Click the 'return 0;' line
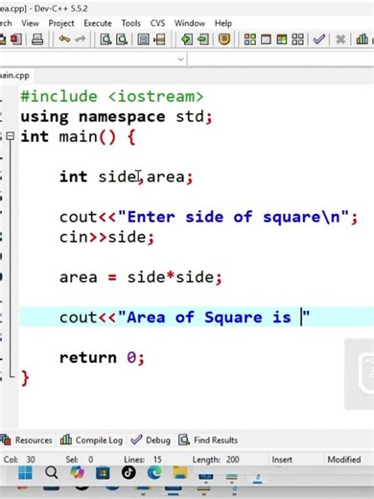Screen dimensions: 374x499 (x=102, y=357)
